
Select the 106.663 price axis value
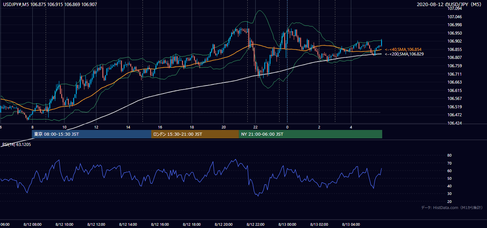pos(455,82)
